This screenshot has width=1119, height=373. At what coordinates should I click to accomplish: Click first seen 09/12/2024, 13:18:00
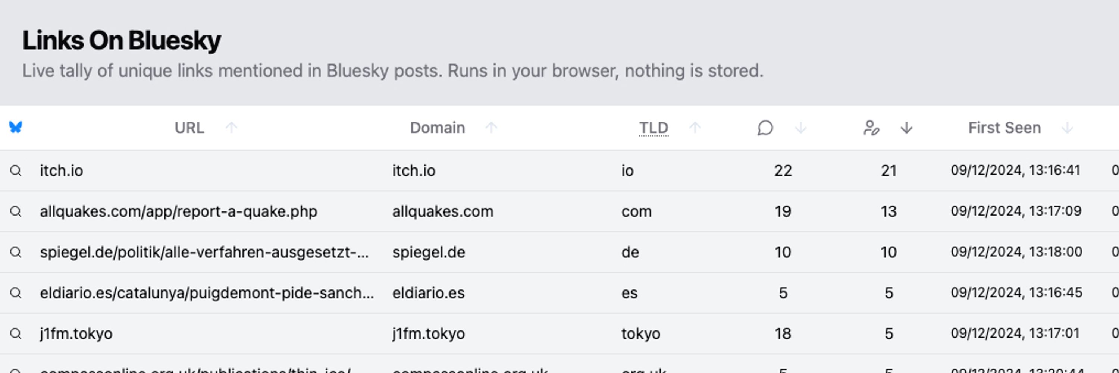click(1016, 252)
